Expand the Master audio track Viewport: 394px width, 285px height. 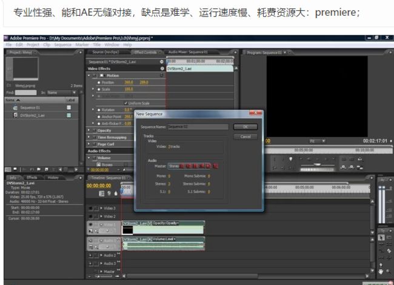click(101, 272)
